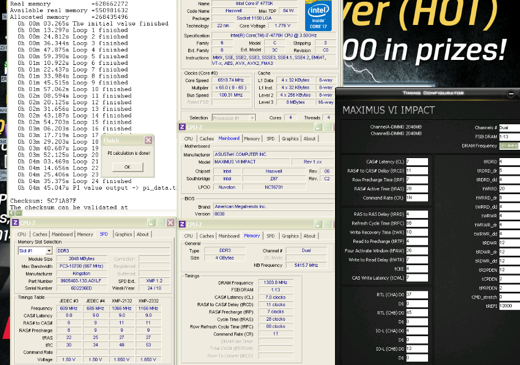Edit the CAS Write Latency (tCWL) field
Screen dimensions: 520x365
[417, 278]
